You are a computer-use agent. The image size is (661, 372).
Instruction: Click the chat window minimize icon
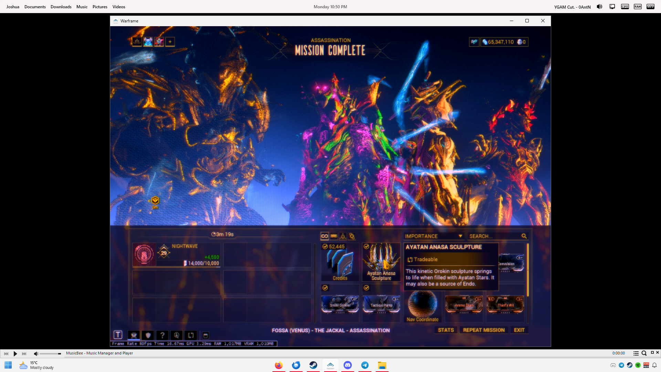point(206,335)
